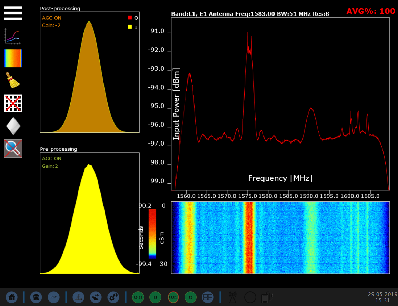Click the post-processing Gain:-2 value
Viewport: 398px width, 306px height.
coord(51,26)
